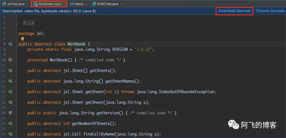Viewport: 286px width, 138px height.
Task: Click the collapsed /.../ comment placeholder
Action: pos(29,23)
